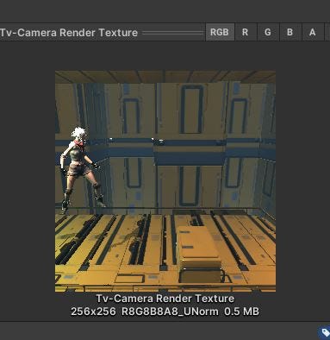Show only the R red channel

click(246, 32)
